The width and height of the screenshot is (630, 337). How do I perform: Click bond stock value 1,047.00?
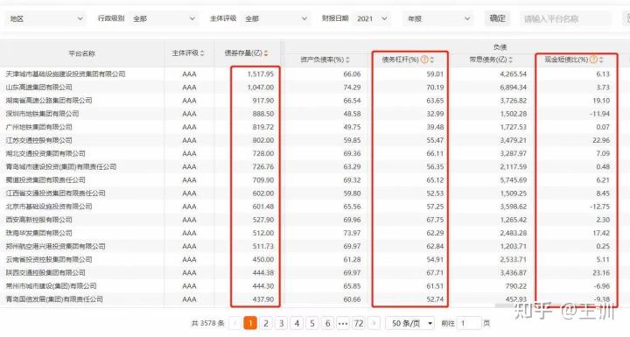(261, 88)
